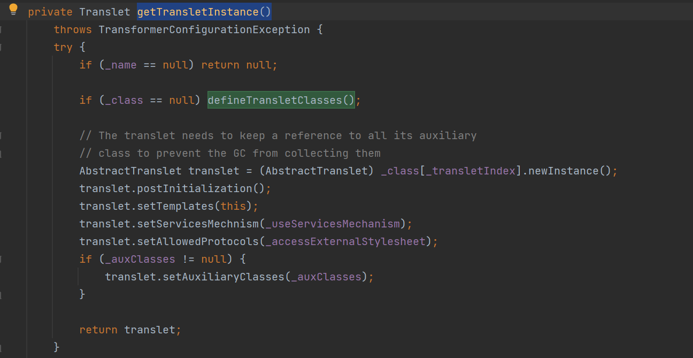The height and width of the screenshot is (358, 693).
Task: Click the _accessExternalStylesheet field argument
Action: click(x=345, y=241)
